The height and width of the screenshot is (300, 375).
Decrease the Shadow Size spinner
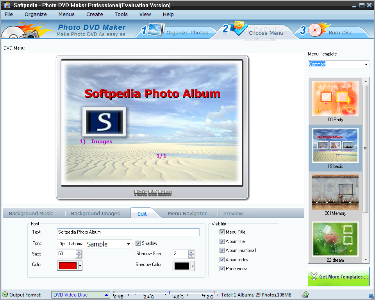click(191, 256)
